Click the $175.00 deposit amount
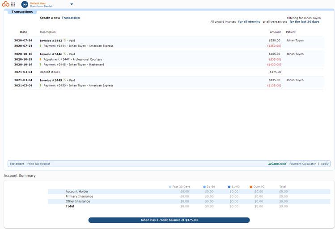Image resolution: width=335 pixels, height=229 pixels. tap(276, 72)
